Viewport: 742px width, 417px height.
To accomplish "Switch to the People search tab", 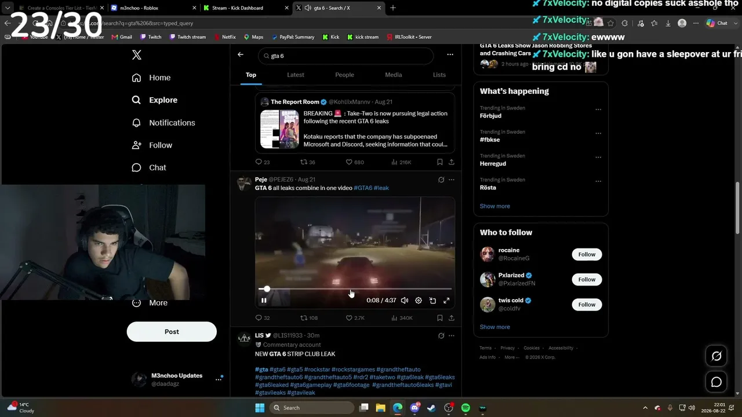I will (344, 75).
